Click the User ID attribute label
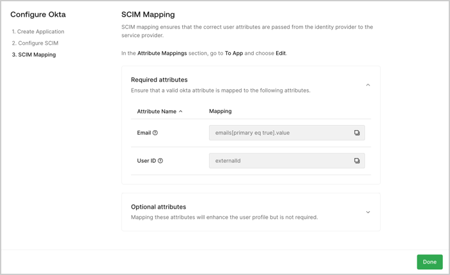Screen dimensions: 450x275 pyautogui.click(x=146, y=161)
